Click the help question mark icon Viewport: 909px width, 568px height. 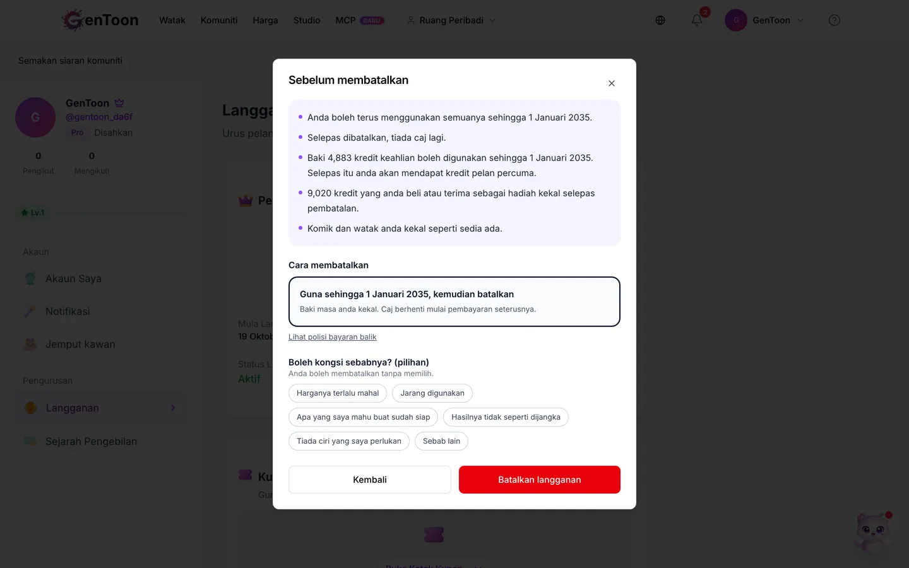coord(835,20)
